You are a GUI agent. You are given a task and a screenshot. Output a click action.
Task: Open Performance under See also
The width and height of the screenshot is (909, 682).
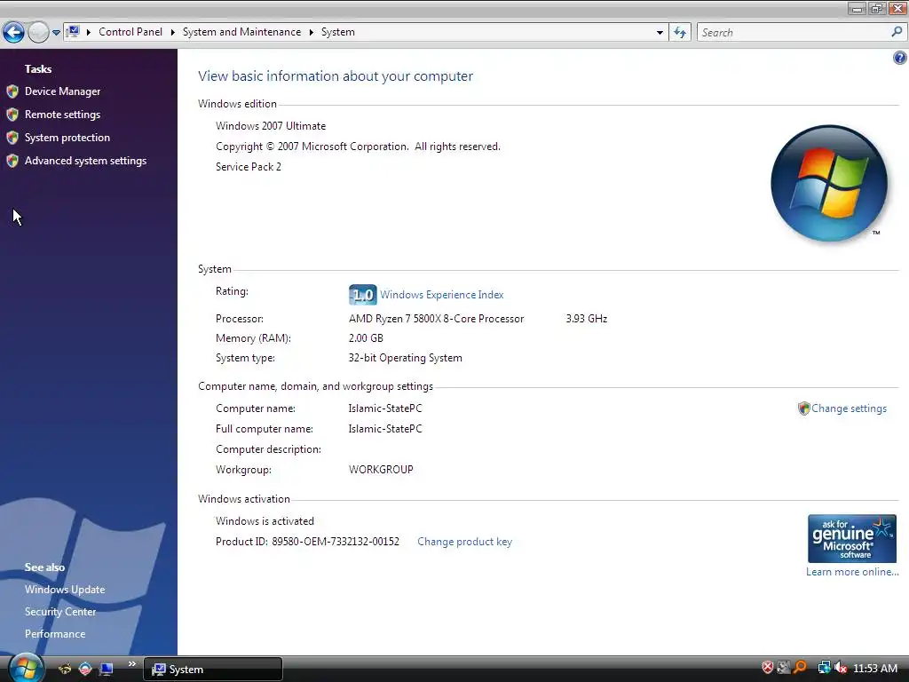pyautogui.click(x=55, y=634)
